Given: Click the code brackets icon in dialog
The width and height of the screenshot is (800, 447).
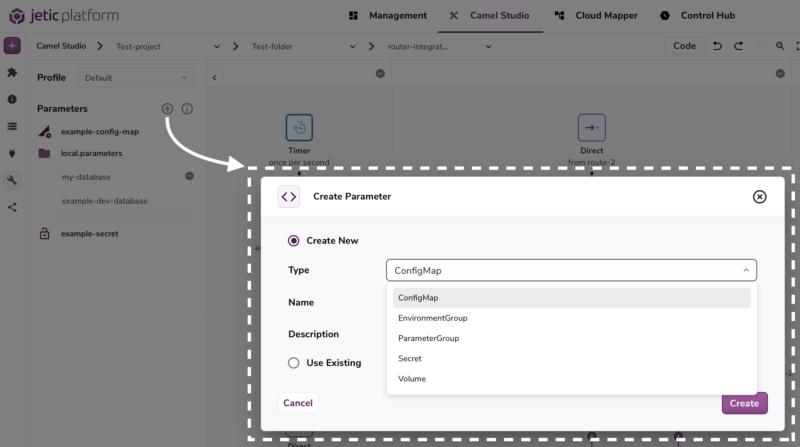Looking at the screenshot, I should coord(289,196).
